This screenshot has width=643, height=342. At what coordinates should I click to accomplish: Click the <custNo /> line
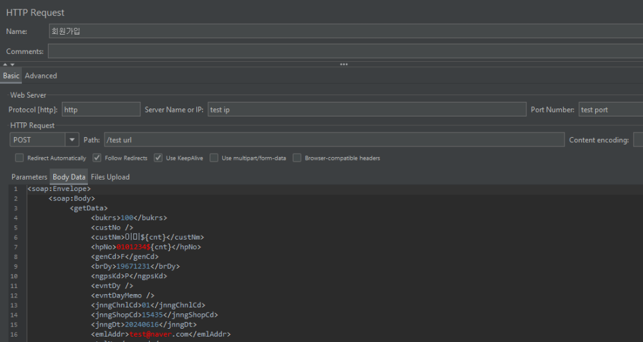[112, 228]
